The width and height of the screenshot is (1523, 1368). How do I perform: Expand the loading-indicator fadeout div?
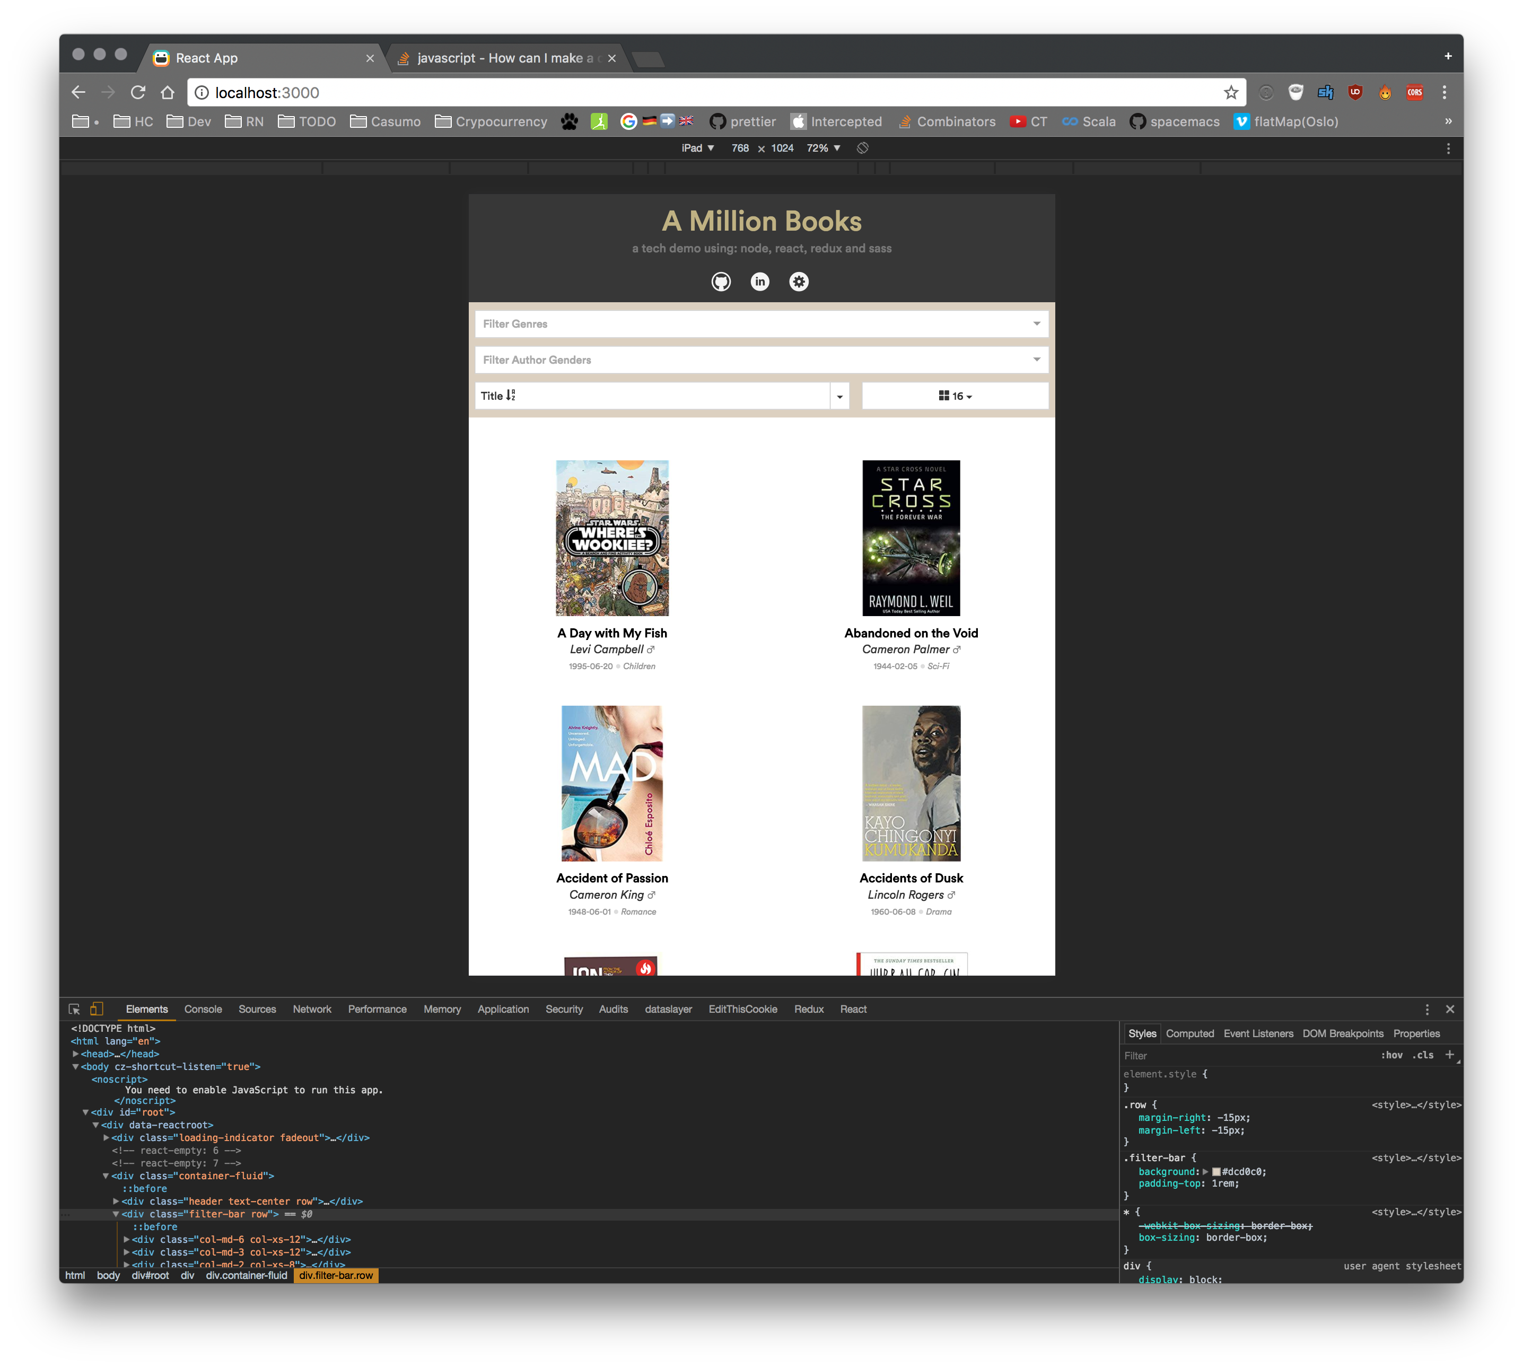(106, 1138)
